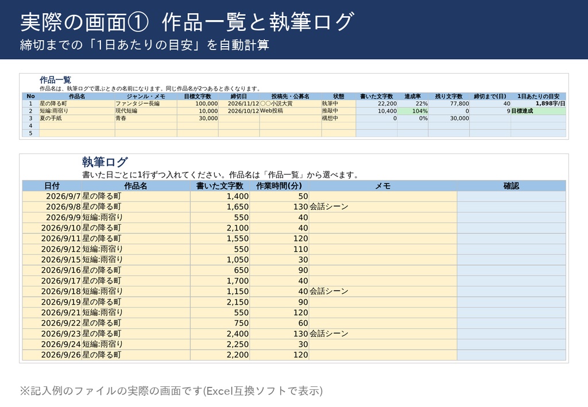Click the 2026/9/21 date cell
Screen dimensions: 588x407
tap(52, 312)
